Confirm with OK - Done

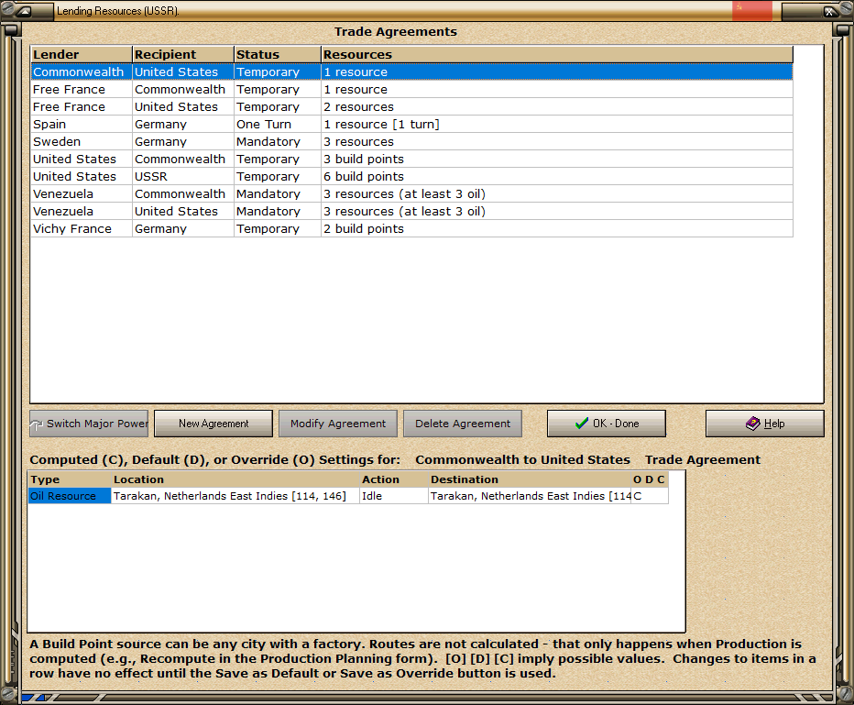[x=607, y=424]
